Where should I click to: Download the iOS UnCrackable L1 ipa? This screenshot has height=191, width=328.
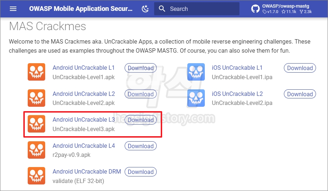[x=300, y=68]
